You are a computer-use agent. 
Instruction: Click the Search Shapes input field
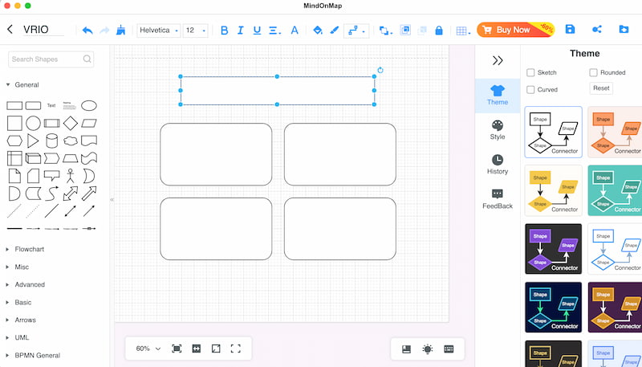tap(46, 59)
